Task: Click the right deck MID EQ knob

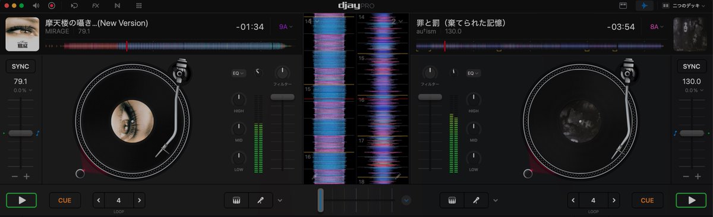Action: (474, 129)
